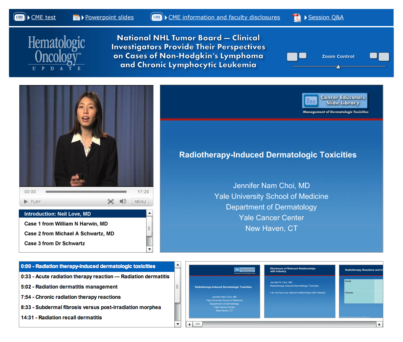Click the thumbnail strip horizontal scroll handle
Image resolution: width=403 pixels, height=342 pixels.
[197, 324]
